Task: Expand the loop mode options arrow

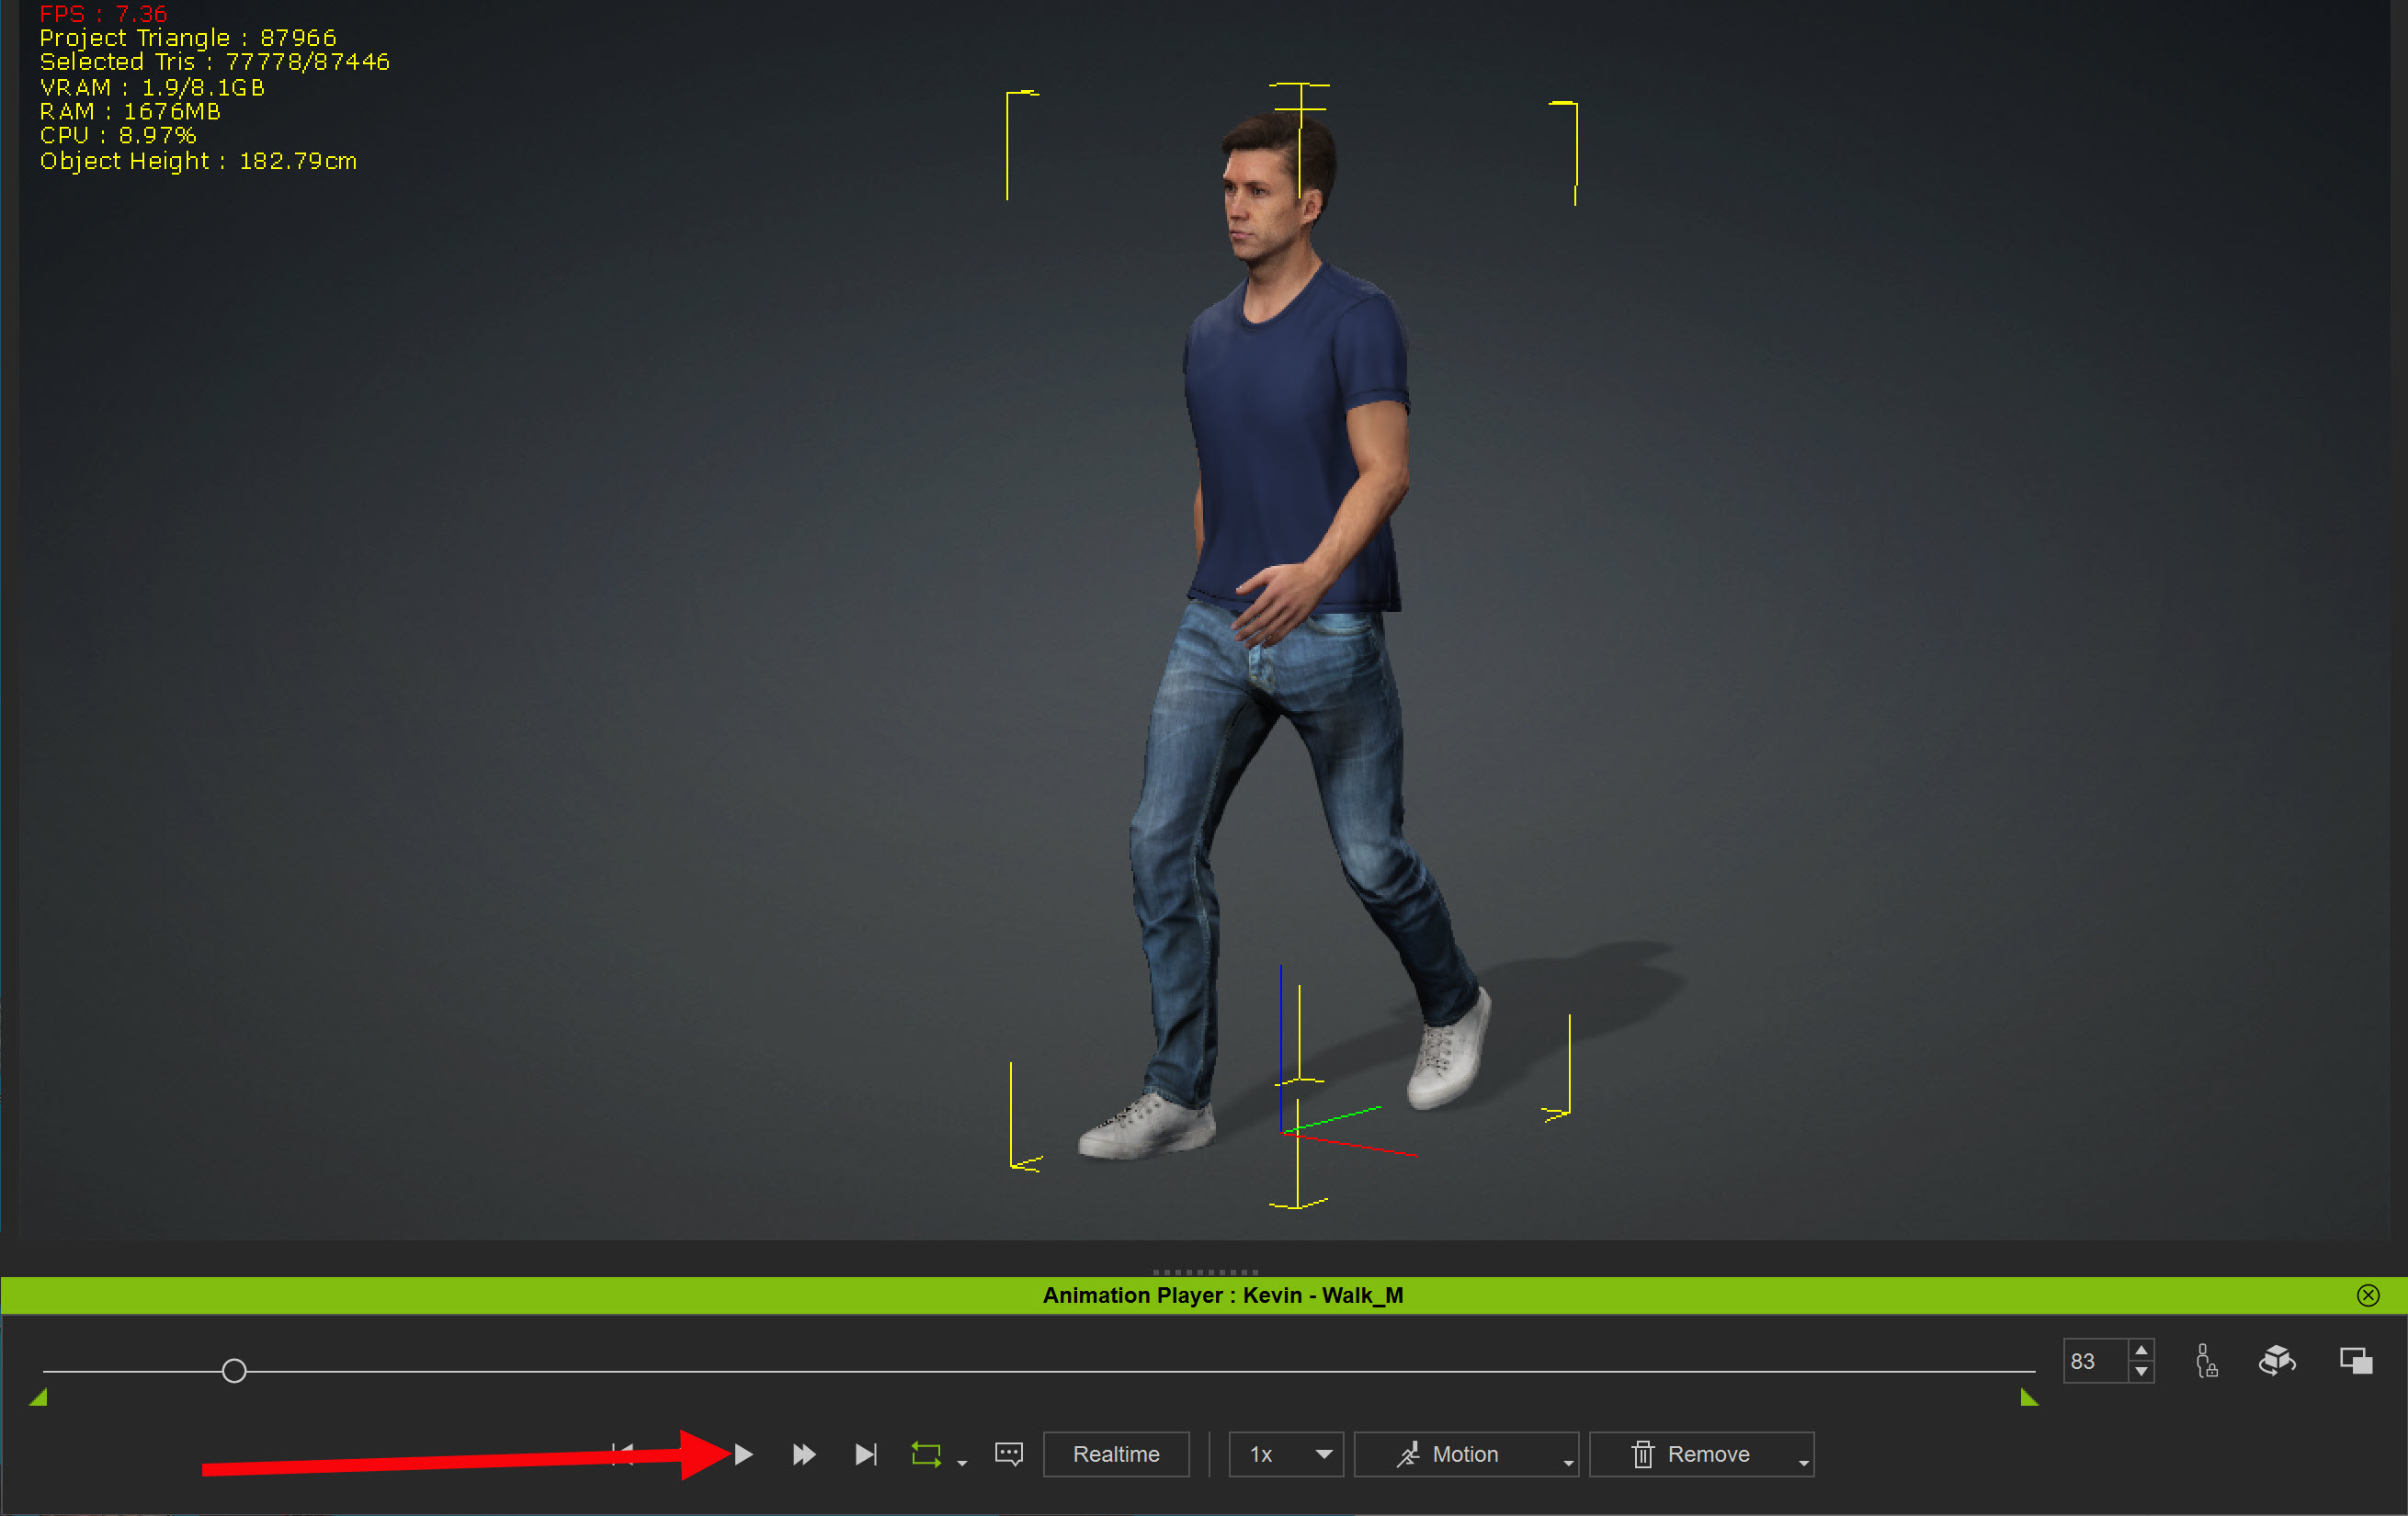Action: pos(962,1463)
